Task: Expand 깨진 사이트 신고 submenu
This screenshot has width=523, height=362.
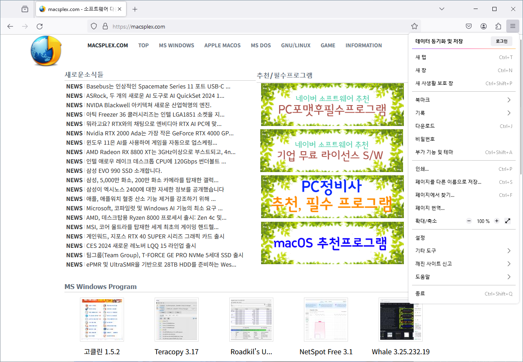Action: pos(464,264)
